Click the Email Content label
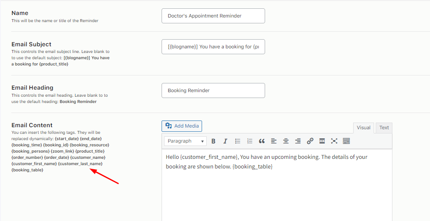Viewport: 430px width, 221px height. point(32,125)
